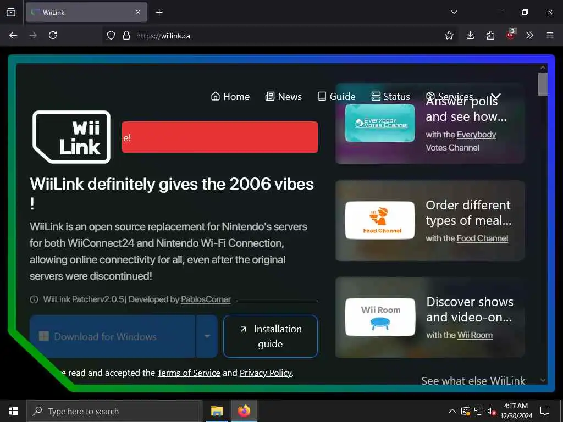Click Download for Windows button

(112, 336)
